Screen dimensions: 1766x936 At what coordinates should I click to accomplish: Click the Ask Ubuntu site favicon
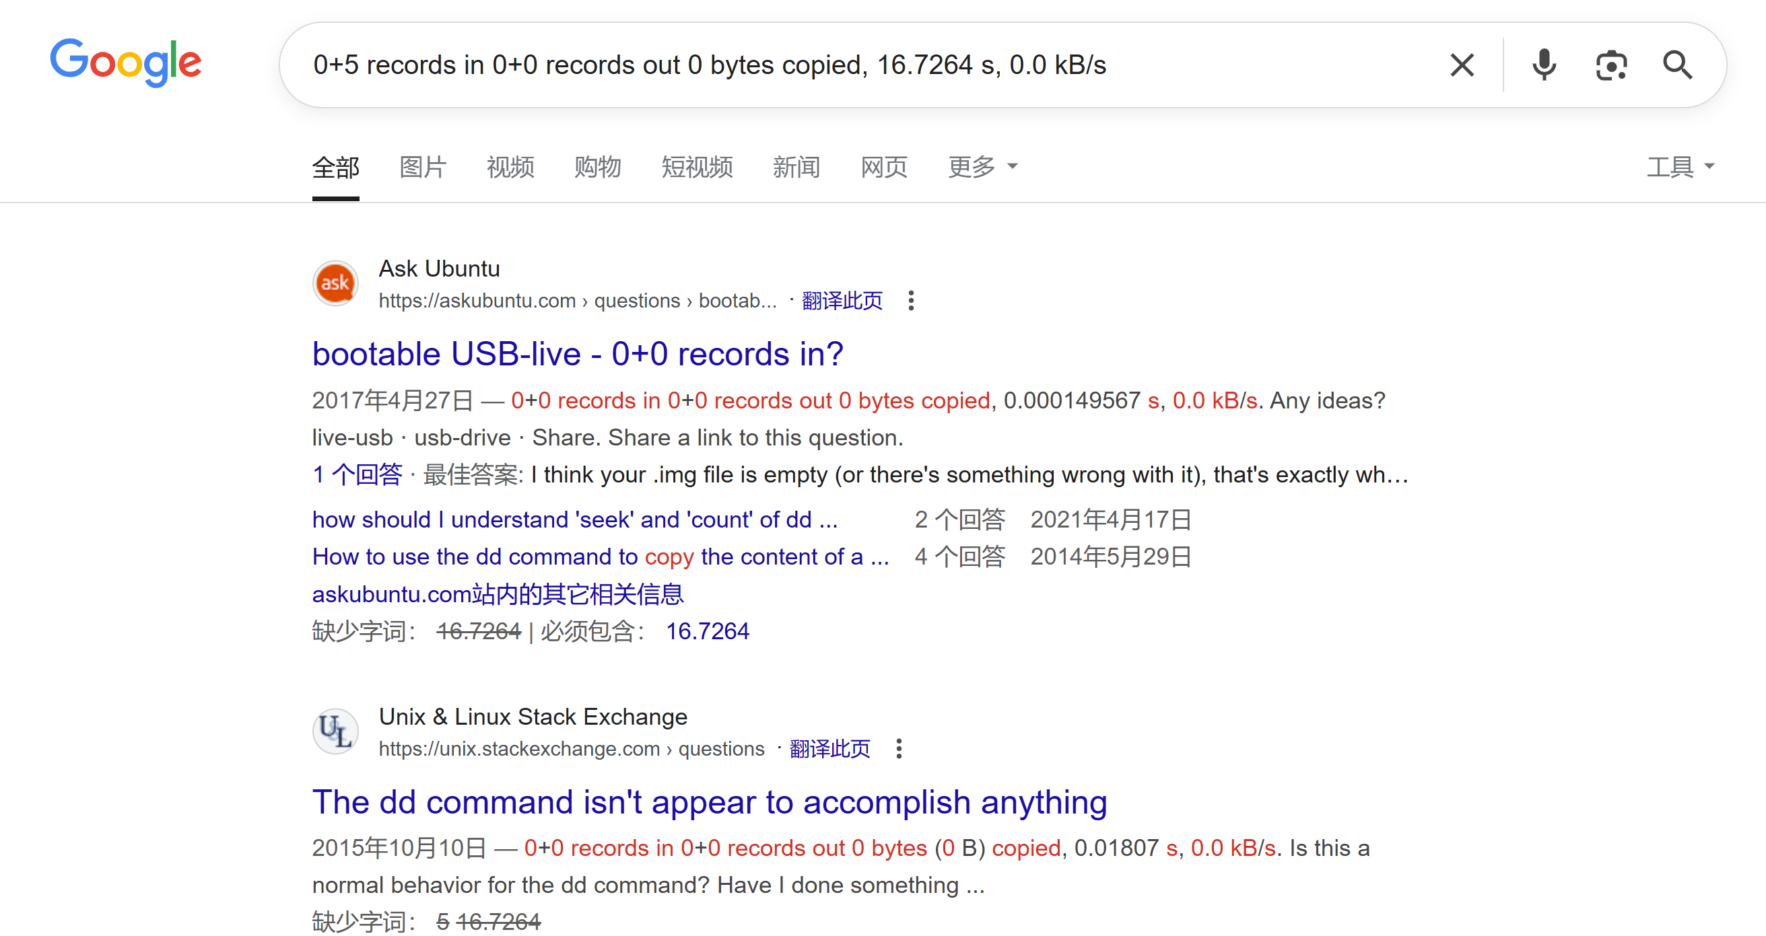tap(335, 283)
